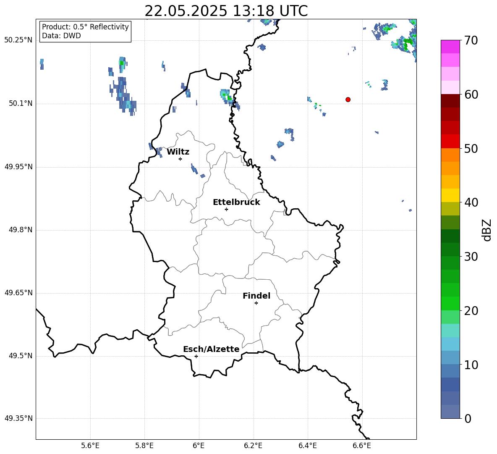Click the orange colorbar segment below 50
The image size is (497, 454).
450,155
